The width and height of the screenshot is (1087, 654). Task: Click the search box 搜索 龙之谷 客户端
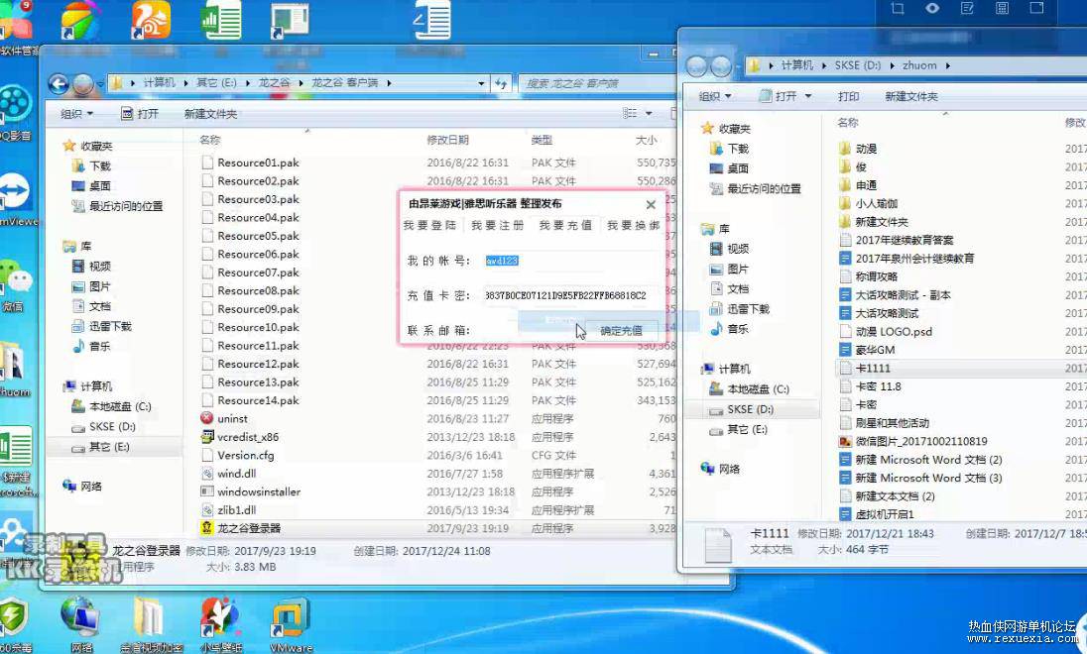coord(596,83)
